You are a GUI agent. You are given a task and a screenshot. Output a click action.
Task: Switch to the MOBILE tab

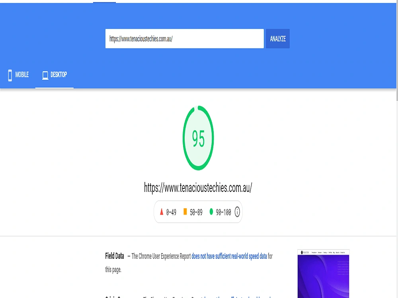(x=18, y=75)
